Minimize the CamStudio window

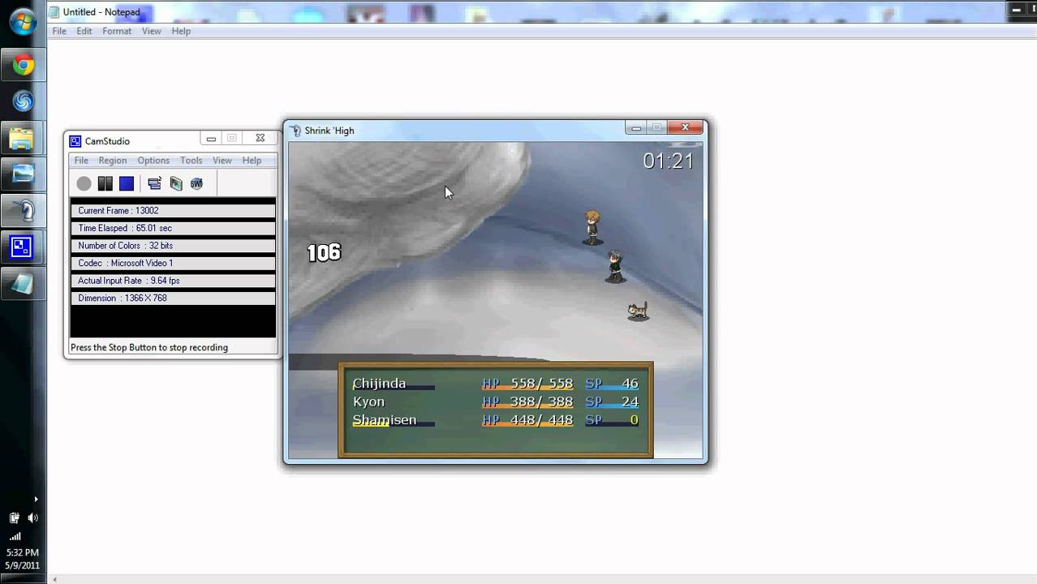tap(211, 139)
